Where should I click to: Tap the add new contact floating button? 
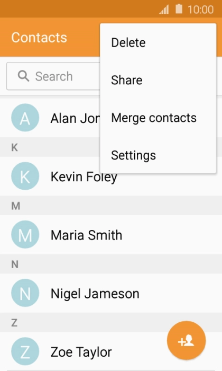tap(187, 340)
